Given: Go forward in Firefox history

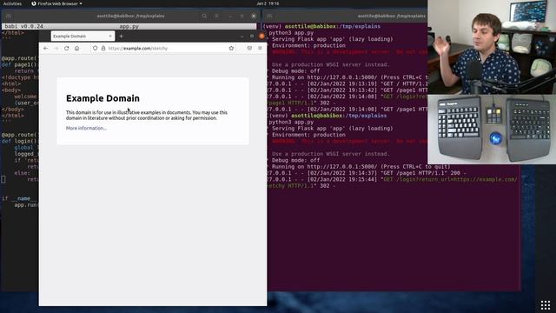Looking at the screenshot, I should [x=56, y=49].
